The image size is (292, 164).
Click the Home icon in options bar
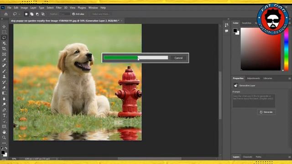tap(6, 14)
